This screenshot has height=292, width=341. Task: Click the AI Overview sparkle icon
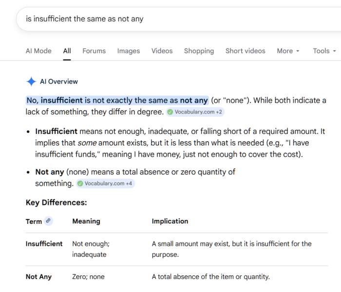click(x=31, y=82)
